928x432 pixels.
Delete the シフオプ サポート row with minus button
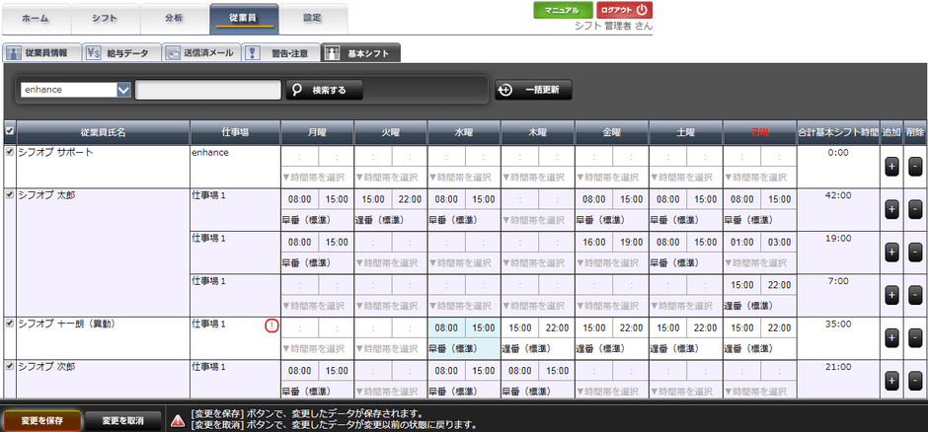(914, 168)
